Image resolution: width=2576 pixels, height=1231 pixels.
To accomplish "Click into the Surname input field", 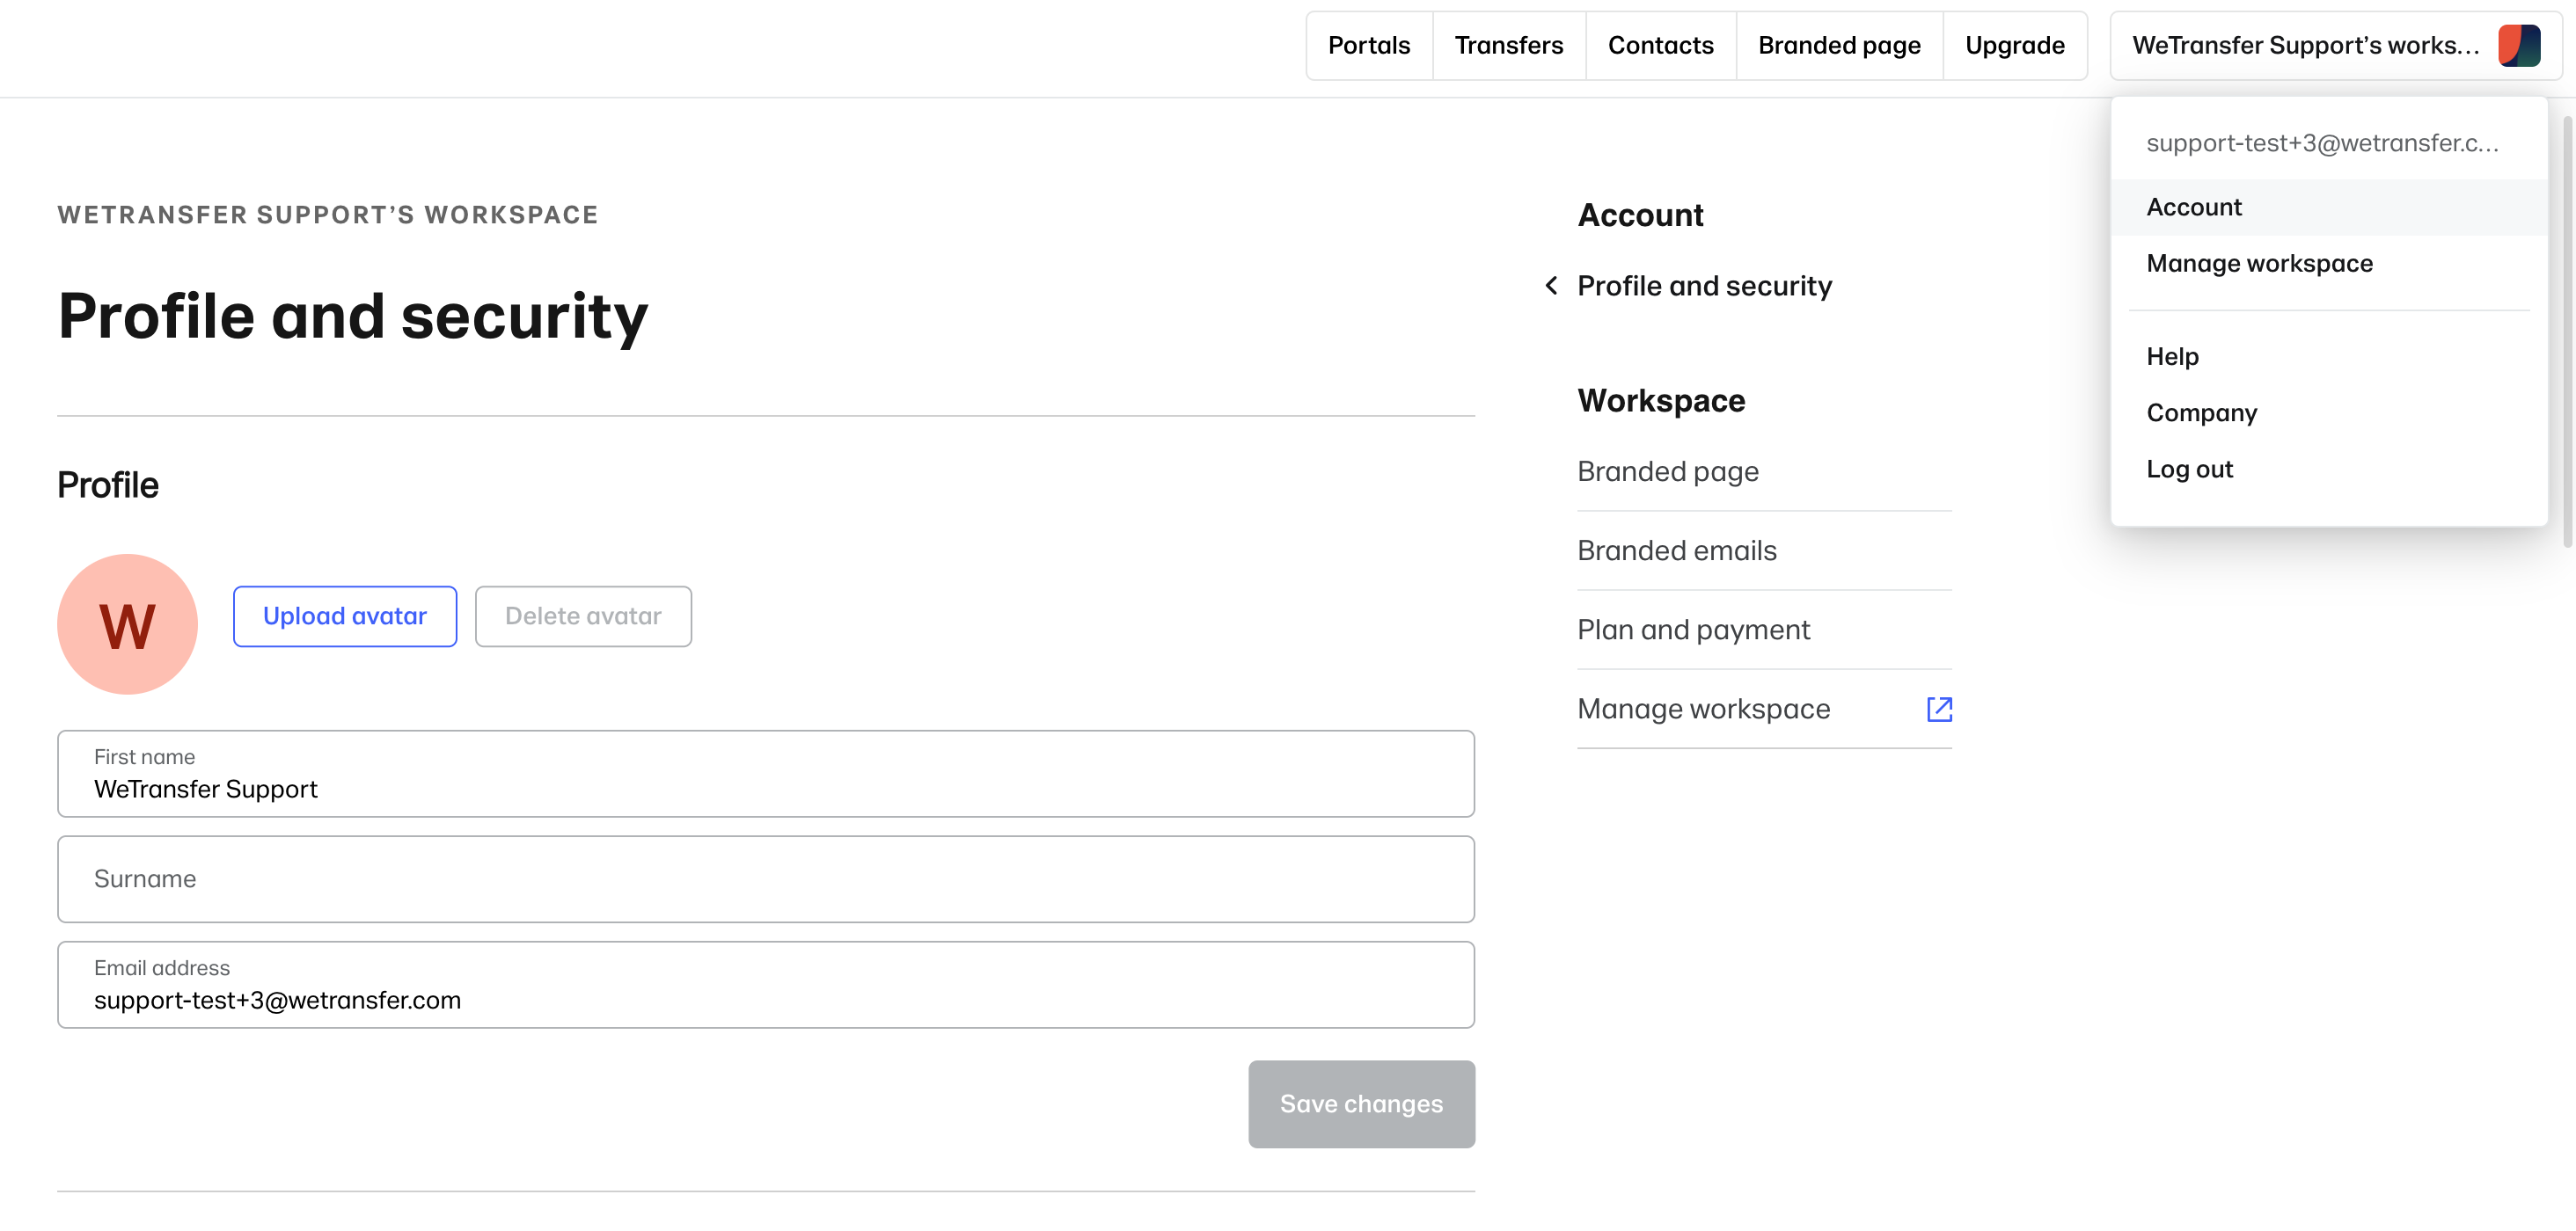I will click(x=766, y=879).
